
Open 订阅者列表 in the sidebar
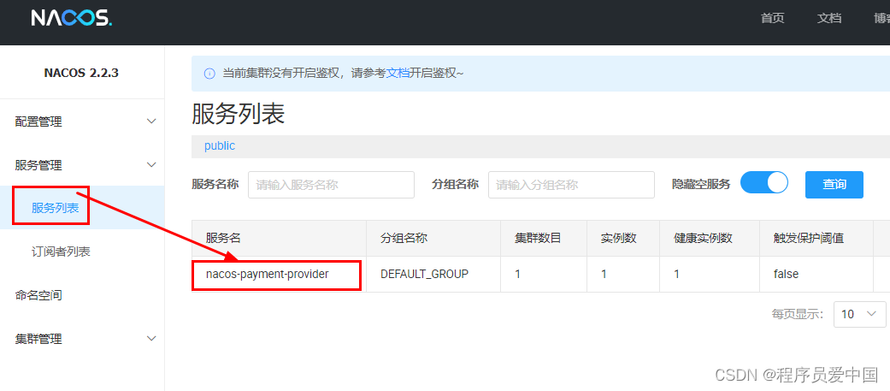click(x=61, y=252)
